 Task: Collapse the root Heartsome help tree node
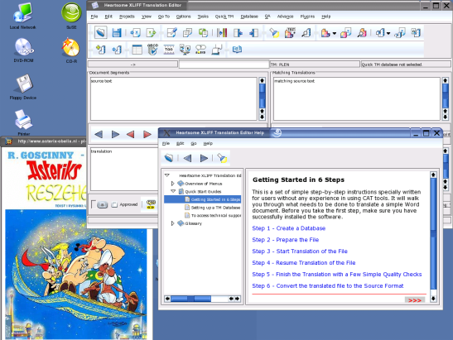tap(167, 175)
